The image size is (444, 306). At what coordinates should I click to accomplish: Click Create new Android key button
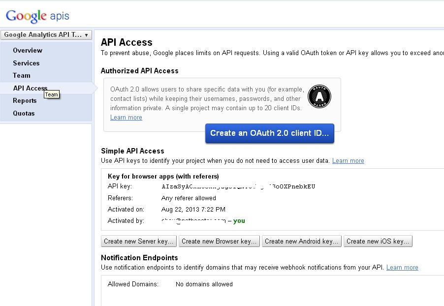coord(302,241)
